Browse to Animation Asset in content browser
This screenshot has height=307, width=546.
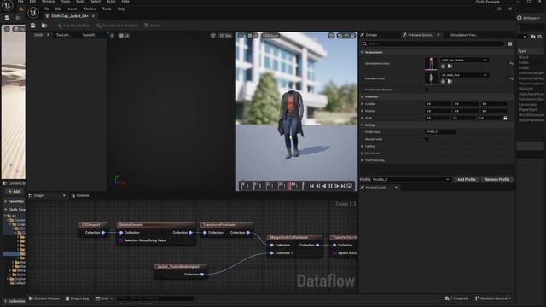coord(450,82)
